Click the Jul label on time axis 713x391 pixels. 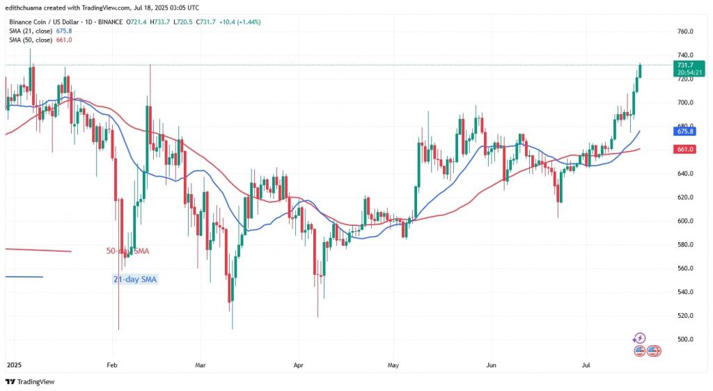pos(586,364)
